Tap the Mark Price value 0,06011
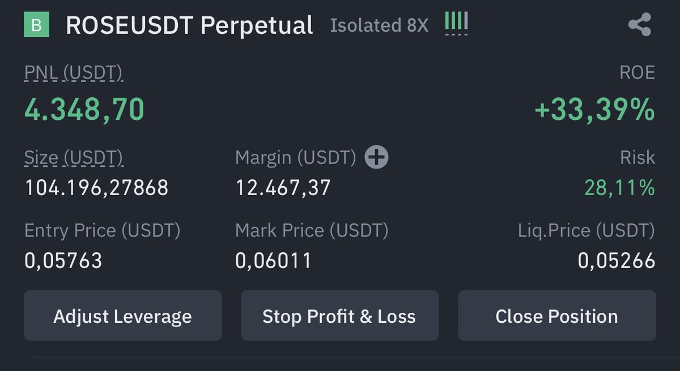The height and width of the screenshot is (371, 680). (274, 260)
